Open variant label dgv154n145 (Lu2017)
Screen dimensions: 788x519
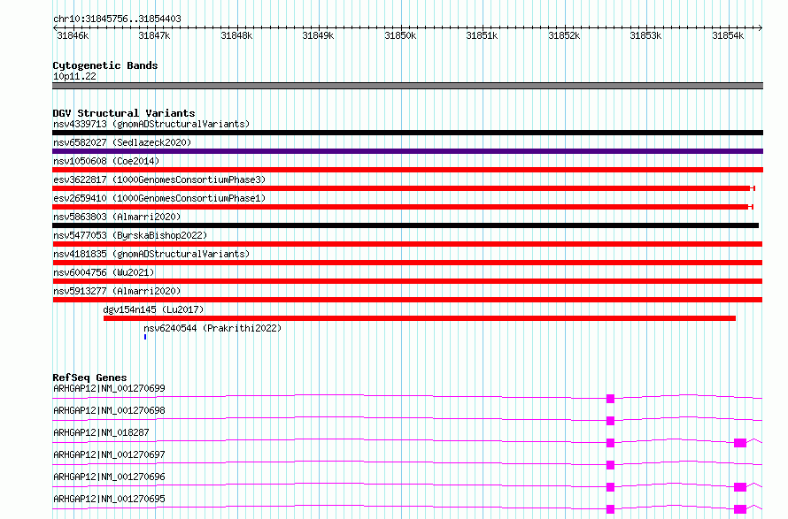(153, 309)
